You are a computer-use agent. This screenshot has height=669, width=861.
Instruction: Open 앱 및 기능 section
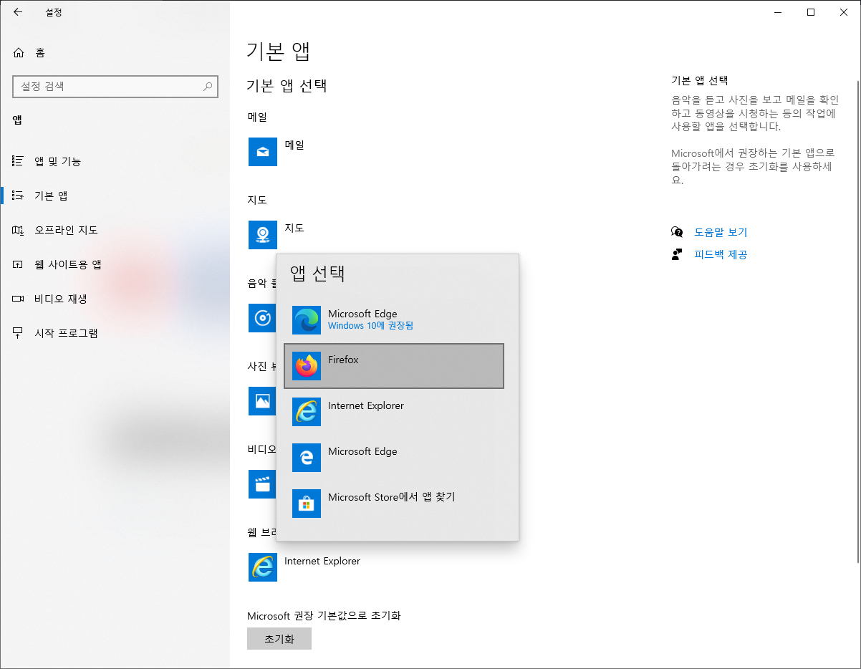point(115,161)
